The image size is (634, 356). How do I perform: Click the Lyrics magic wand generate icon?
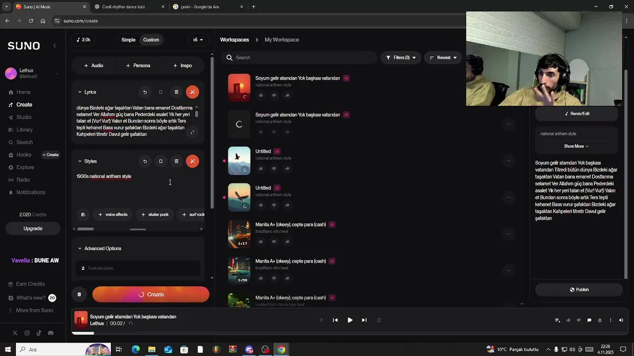pos(193,92)
